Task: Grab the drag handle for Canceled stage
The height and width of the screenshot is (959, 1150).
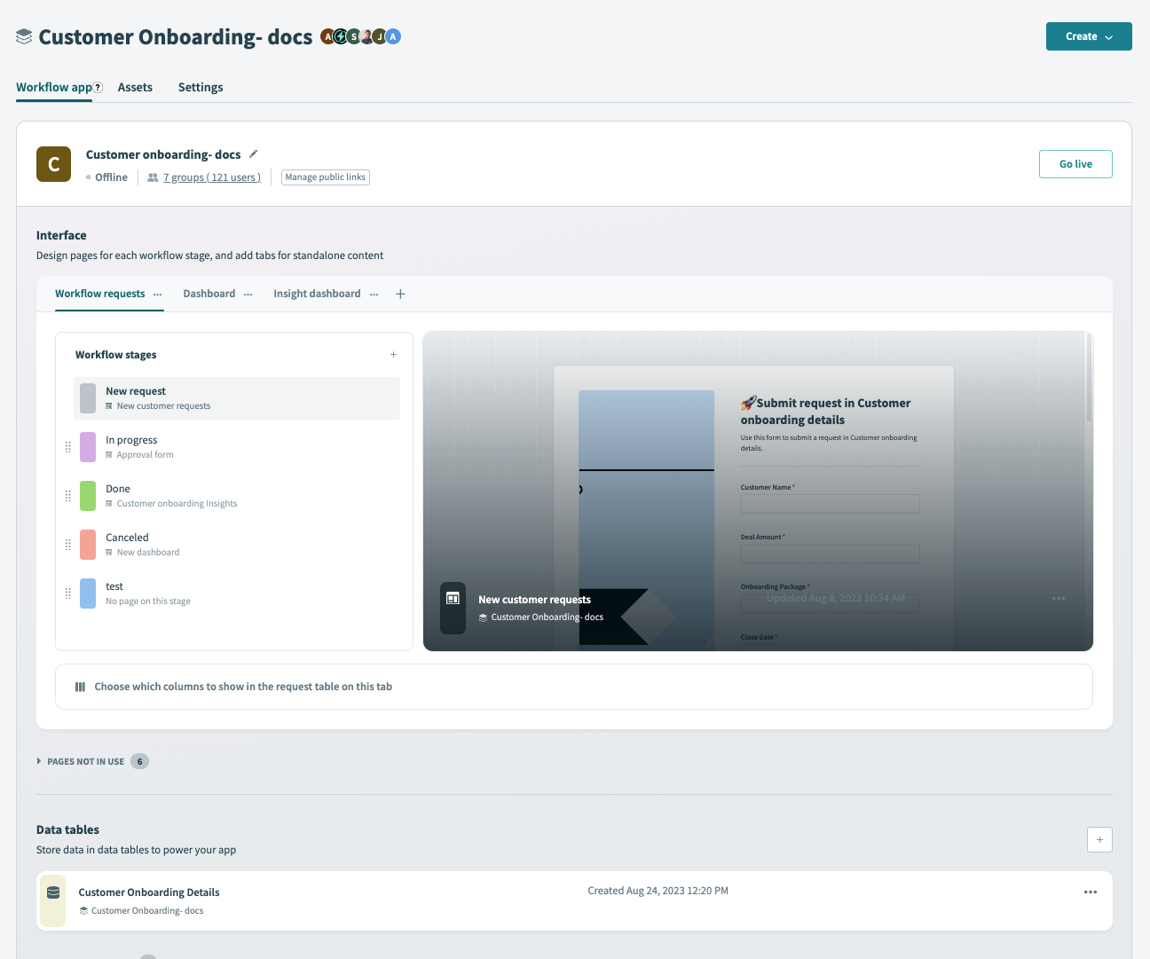Action: [68, 545]
